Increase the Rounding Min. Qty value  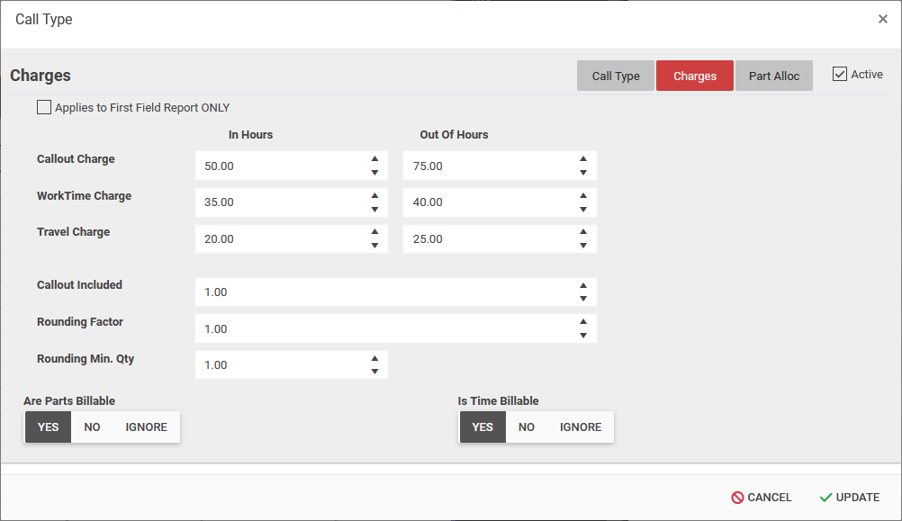[x=374, y=358]
